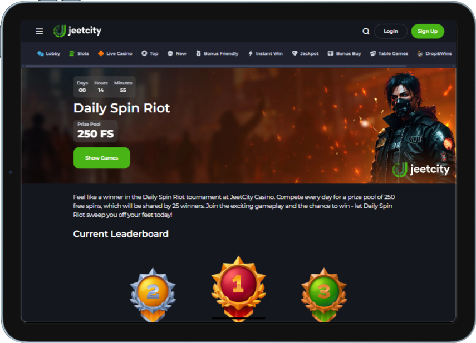Open the hamburger menu icon
This screenshot has height=343, width=476.
(39, 31)
